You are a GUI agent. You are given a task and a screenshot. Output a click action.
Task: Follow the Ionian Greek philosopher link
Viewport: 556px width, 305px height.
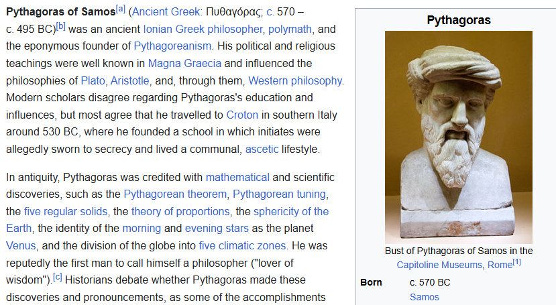tap(203, 29)
